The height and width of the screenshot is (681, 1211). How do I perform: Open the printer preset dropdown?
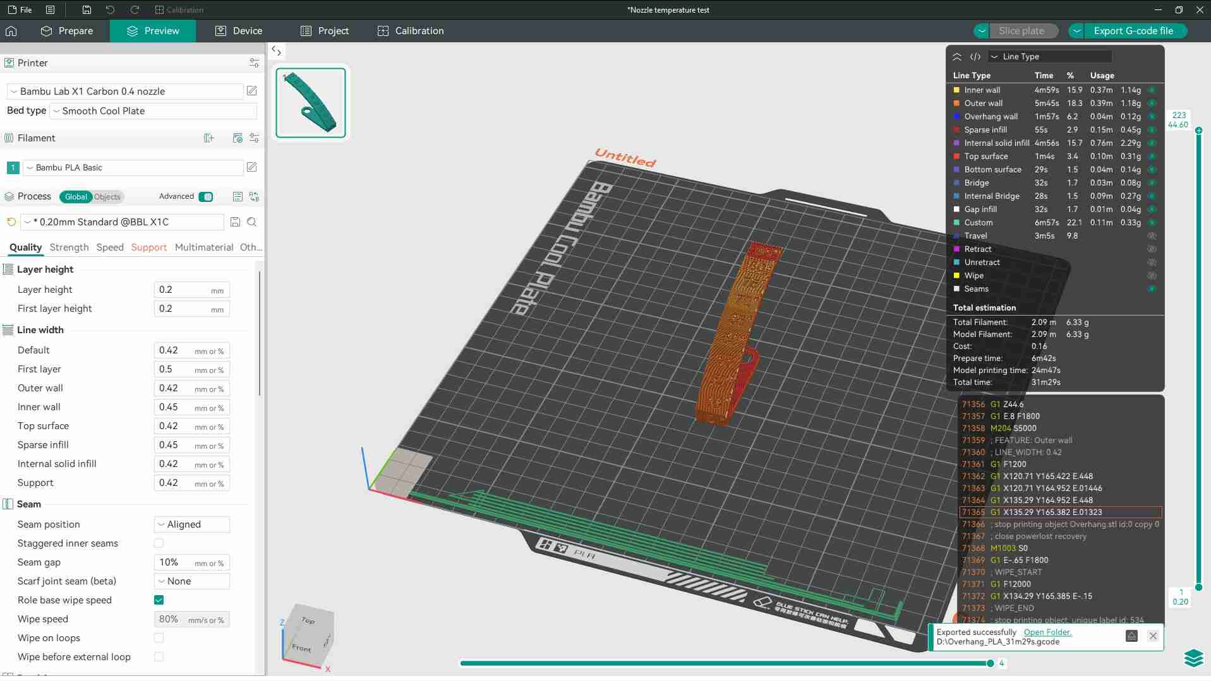pos(125,92)
